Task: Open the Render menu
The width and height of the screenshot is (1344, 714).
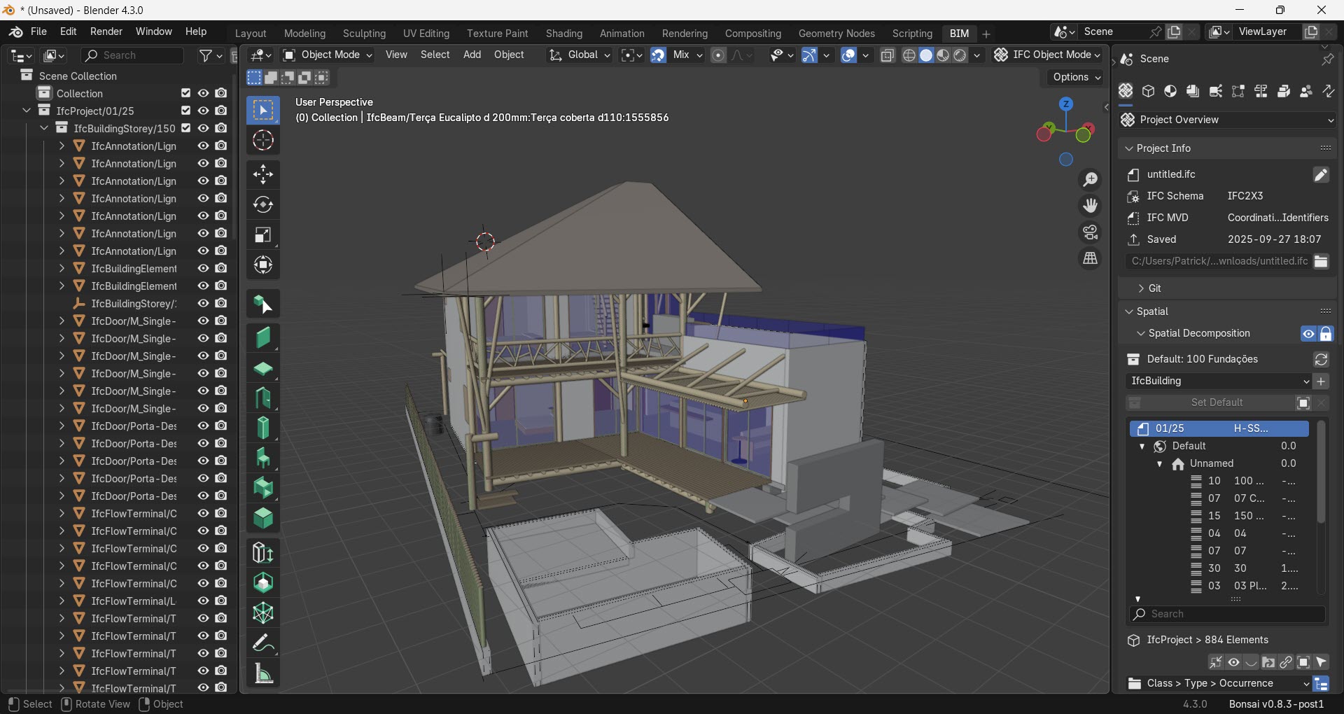Action: point(106,32)
